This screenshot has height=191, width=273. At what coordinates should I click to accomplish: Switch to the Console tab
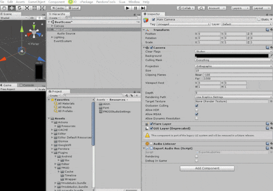[28, 85]
